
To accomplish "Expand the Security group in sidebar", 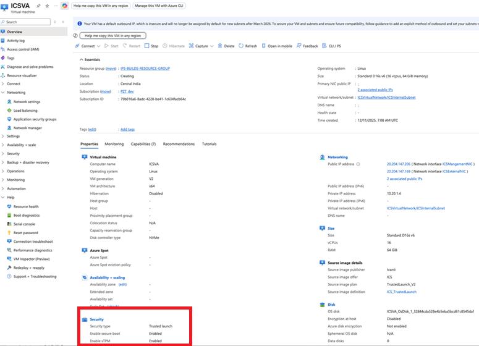I will [3, 154].
